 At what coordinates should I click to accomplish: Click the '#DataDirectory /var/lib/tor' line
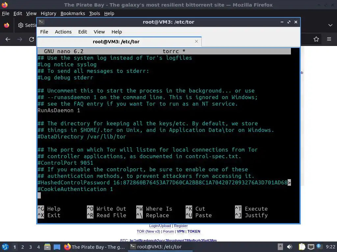pyautogui.click(x=82, y=136)
